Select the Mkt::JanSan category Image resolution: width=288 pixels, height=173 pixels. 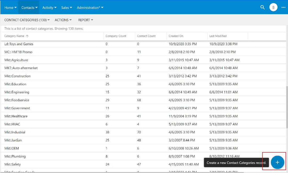(x=13, y=140)
